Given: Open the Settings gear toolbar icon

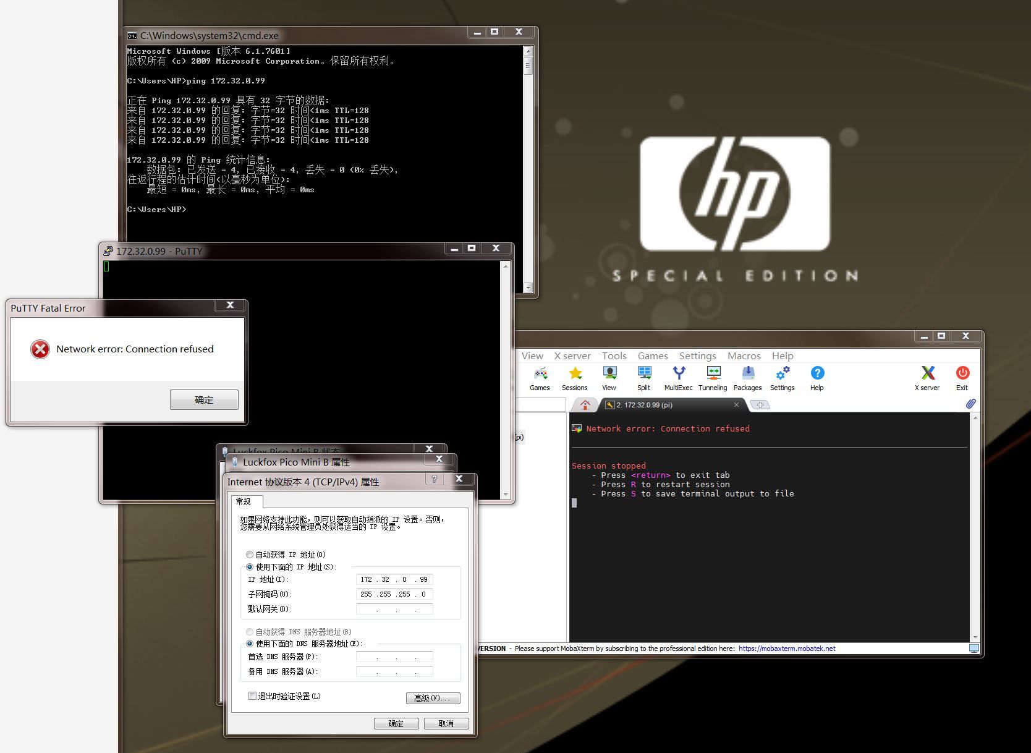Looking at the screenshot, I should click(x=783, y=378).
